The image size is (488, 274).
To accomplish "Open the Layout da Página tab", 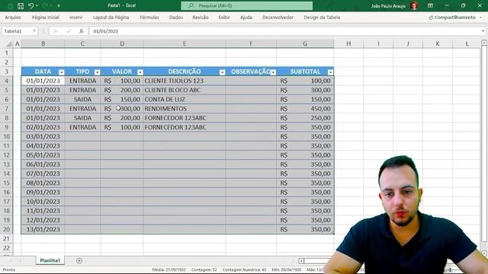I will [x=111, y=18].
